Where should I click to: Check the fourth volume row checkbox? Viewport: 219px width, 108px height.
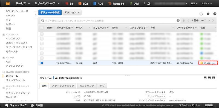click(42, 48)
